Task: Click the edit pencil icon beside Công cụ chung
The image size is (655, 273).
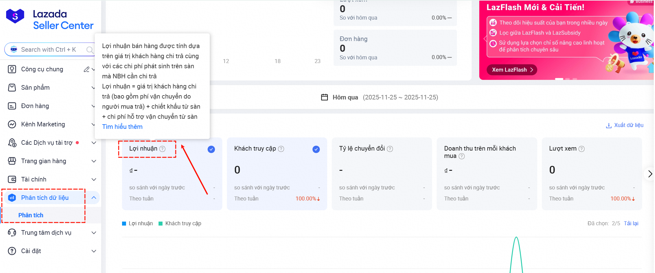Action: pyautogui.click(x=86, y=69)
